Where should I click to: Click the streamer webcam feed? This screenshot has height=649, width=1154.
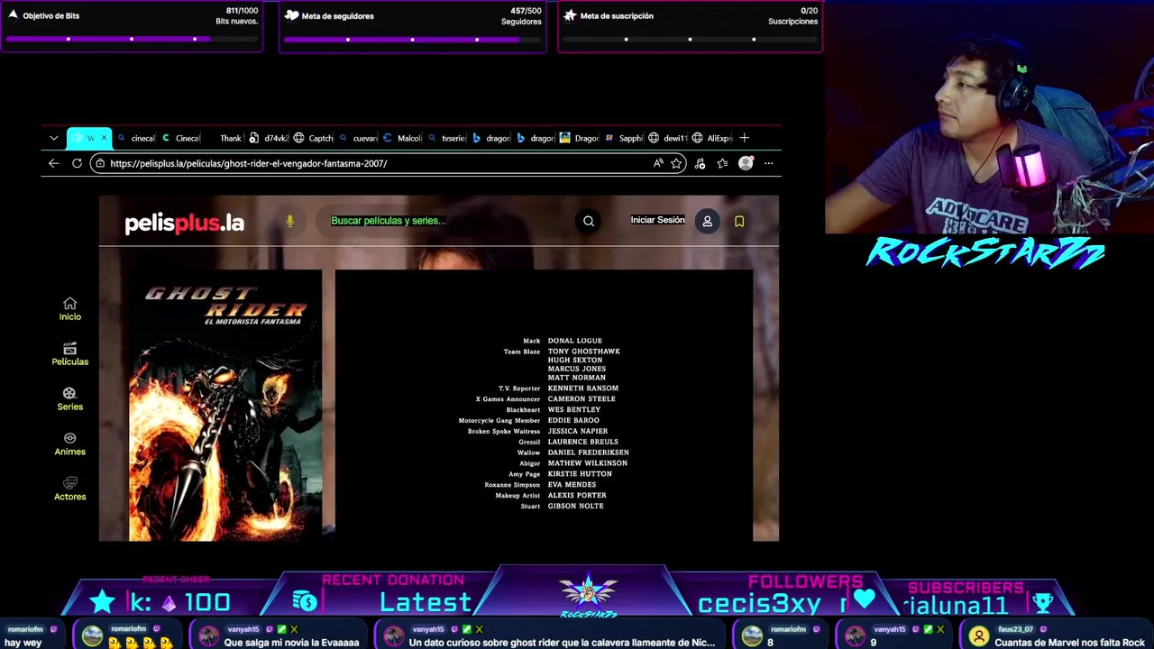coord(989,117)
